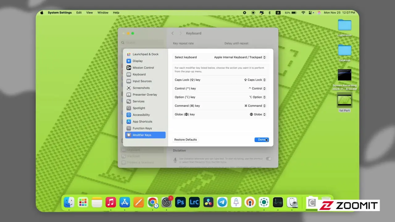This screenshot has height=222, width=395.
Task: Launch the Music app from the Dock
Action: click(110, 202)
